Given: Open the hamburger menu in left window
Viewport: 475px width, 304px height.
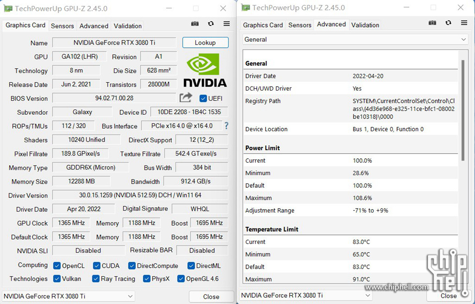Looking at the screenshot, I should click(x=227, y=24).
